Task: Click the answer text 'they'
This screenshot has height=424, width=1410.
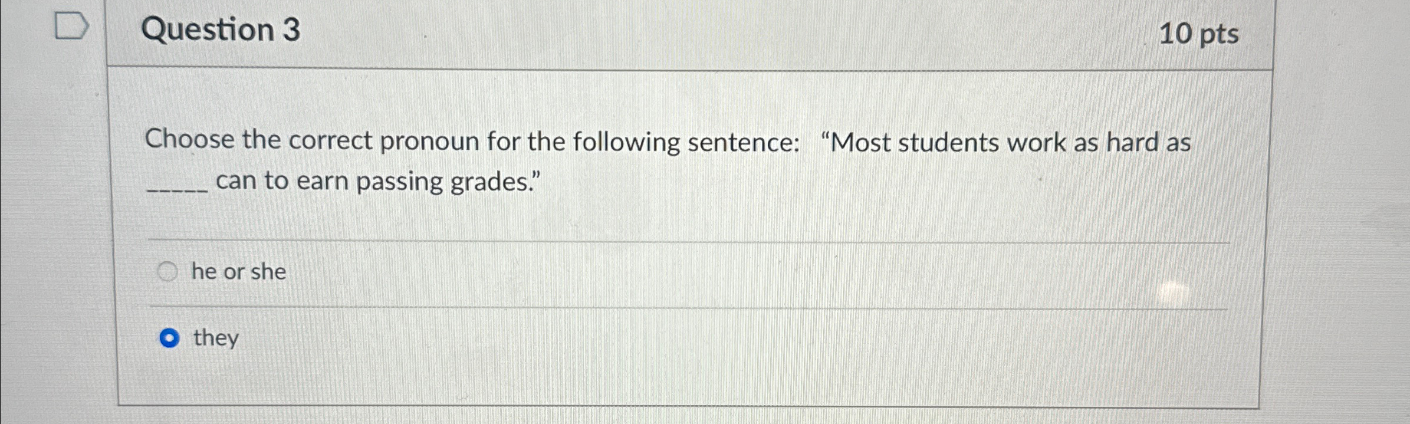Action: [216, 337]
